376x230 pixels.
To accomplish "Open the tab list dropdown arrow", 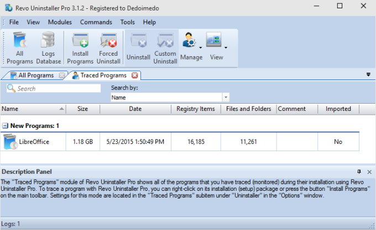I will [368, 74].
